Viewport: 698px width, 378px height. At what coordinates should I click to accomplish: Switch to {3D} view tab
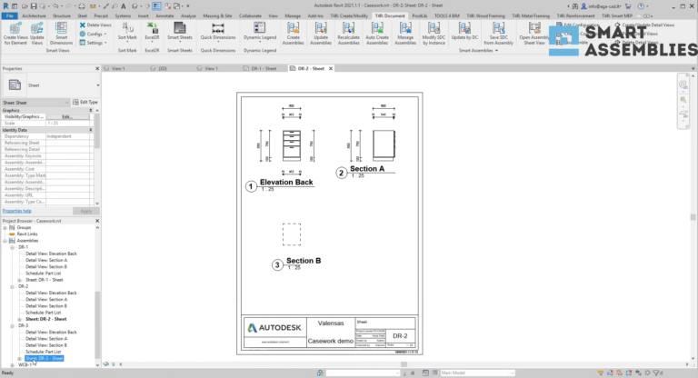click(x=162, y=68)
